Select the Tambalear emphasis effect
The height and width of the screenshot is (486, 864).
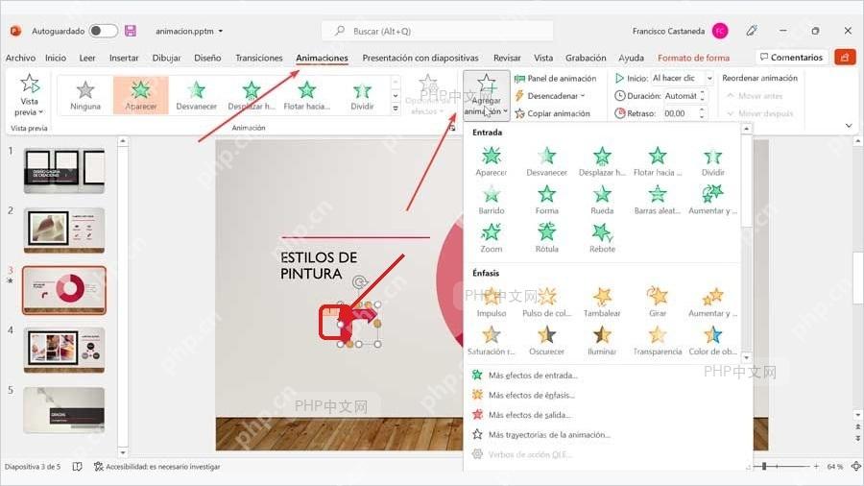click(x=602, y=302)
